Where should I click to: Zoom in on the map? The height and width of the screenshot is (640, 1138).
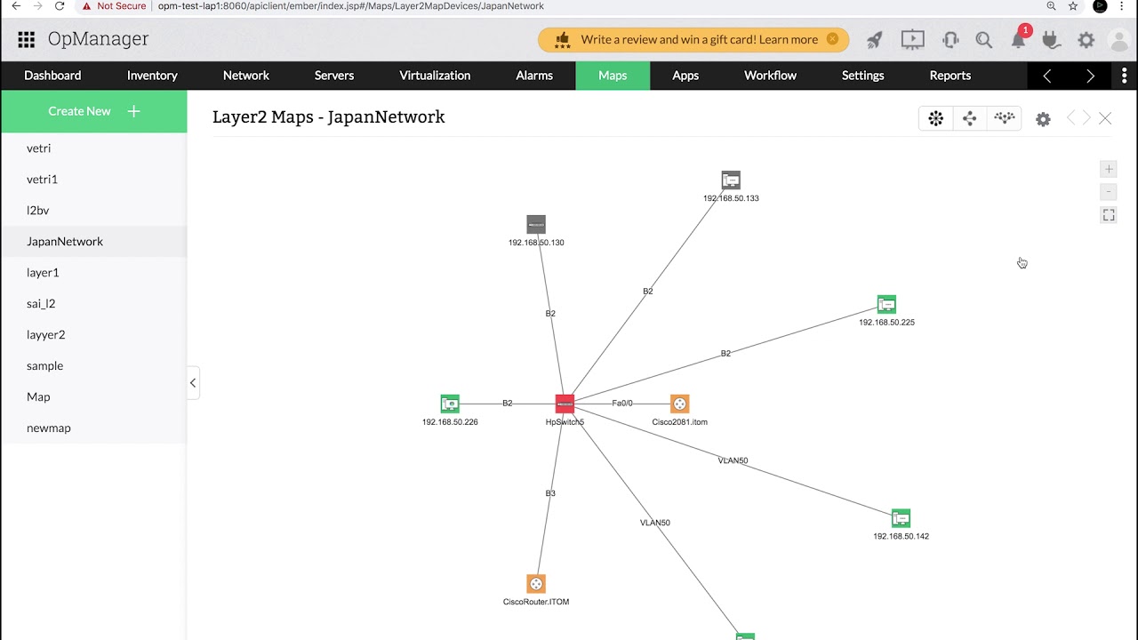point(1109,169)
